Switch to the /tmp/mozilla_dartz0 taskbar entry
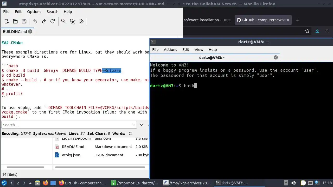 tap(135, 183)
